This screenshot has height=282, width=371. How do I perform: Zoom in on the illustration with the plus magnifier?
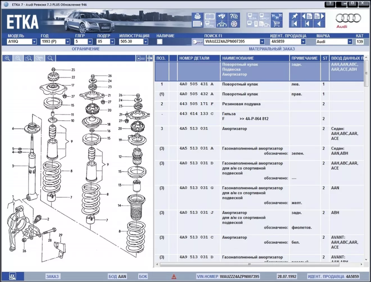tap(8, 58)
